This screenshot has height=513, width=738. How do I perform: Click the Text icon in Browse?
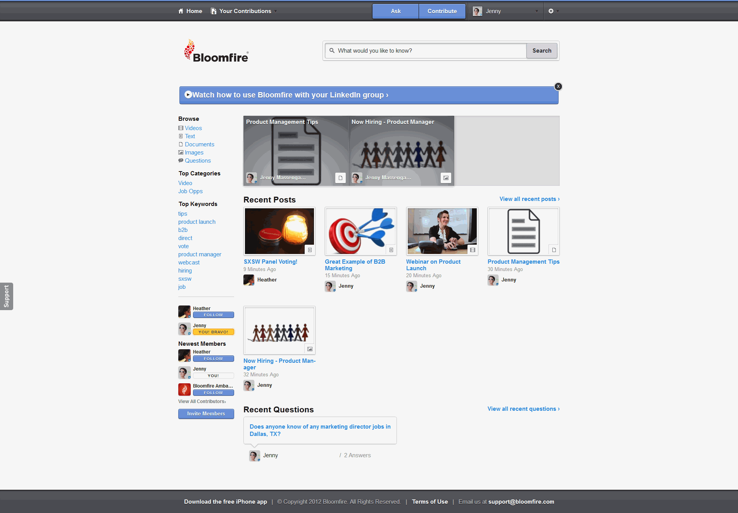[181, 136]
